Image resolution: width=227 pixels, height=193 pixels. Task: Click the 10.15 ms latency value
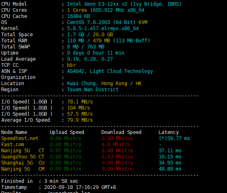pyautogui.click(x=170, y=157)
